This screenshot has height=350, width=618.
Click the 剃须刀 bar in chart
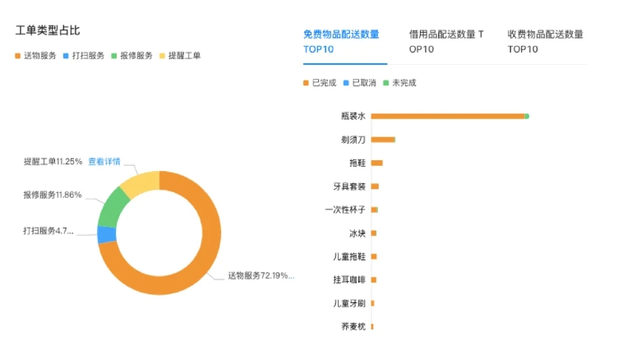[x=383, y=140]
